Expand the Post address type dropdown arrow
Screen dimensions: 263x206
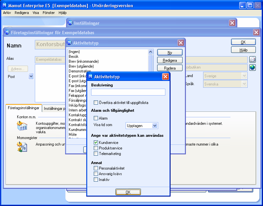click(31, 76)
